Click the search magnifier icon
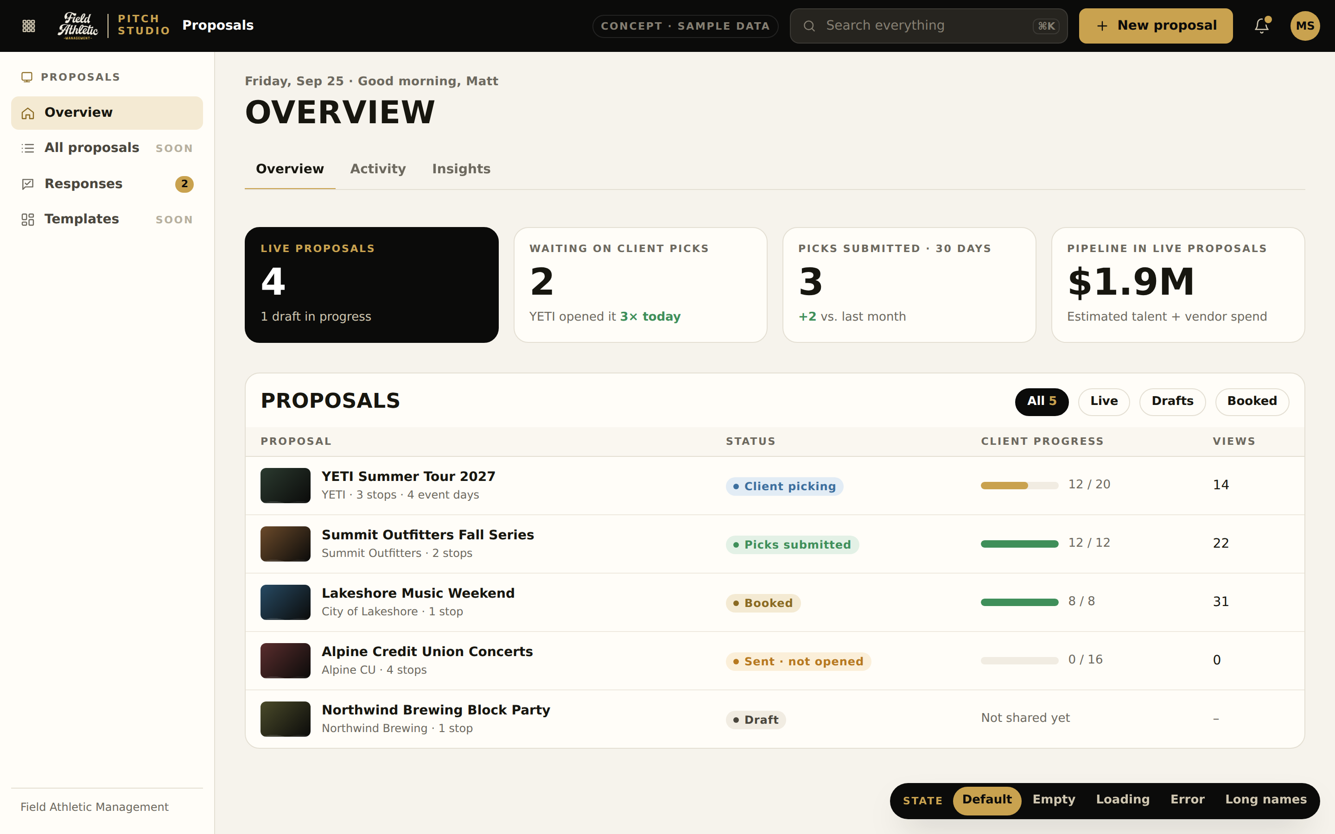The height and width of the screenshot is (834, 1335). click(809, 26)
